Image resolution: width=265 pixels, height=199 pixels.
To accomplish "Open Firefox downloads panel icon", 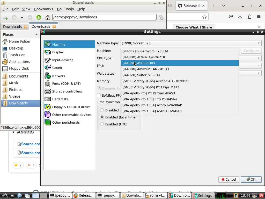I will coord(240,17).
